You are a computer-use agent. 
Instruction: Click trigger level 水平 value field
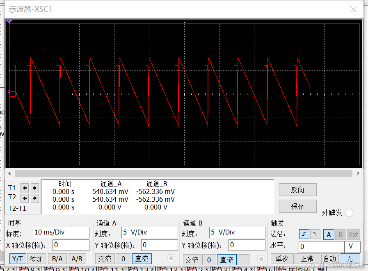pos(322,246)
